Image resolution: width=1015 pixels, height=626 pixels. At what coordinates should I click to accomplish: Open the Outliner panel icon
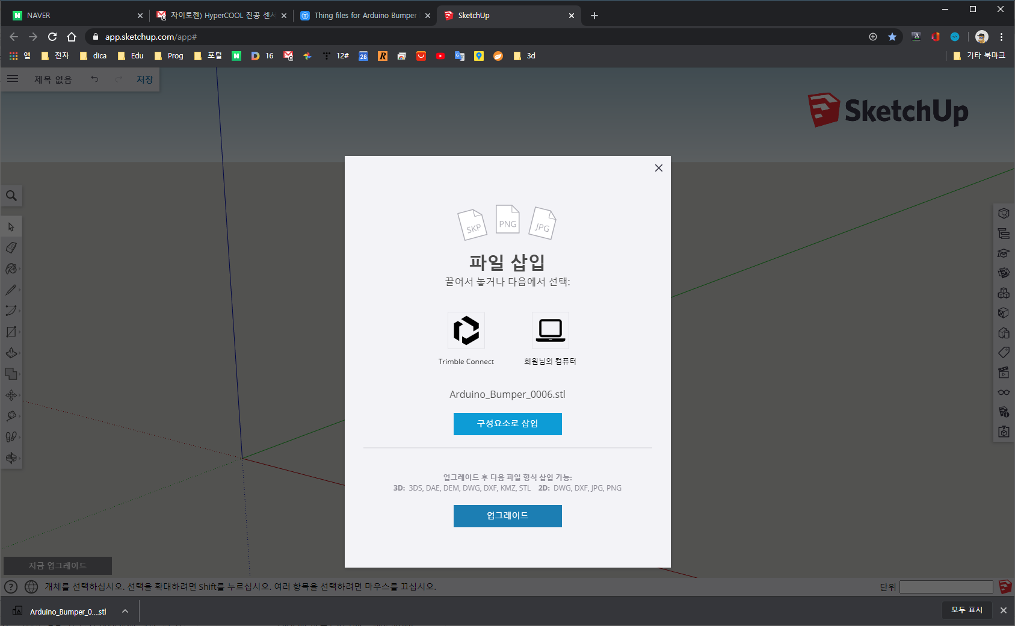tap(1004, 234)
